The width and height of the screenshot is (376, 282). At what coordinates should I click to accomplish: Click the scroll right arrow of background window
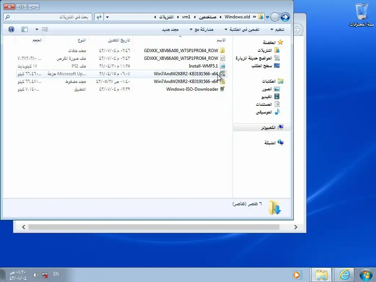(296, 227)
